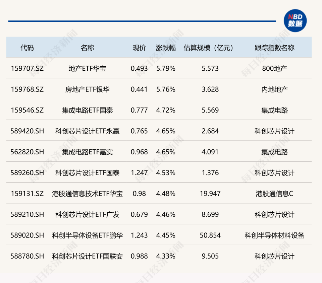Select code 589210.SH
This screenshot has height=283, width=322.
[x=27, y=214]
